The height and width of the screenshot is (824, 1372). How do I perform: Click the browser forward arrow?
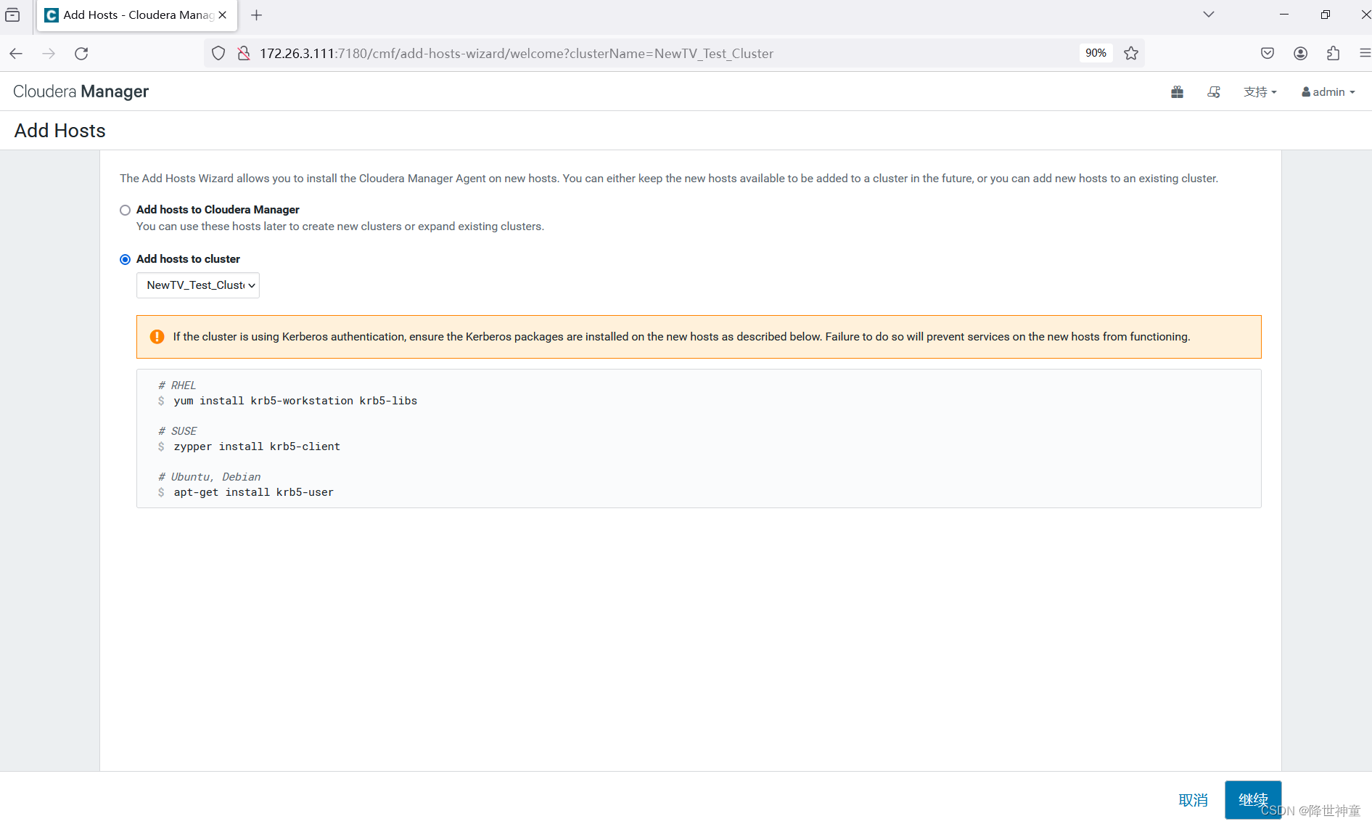(x=49, y=53)
